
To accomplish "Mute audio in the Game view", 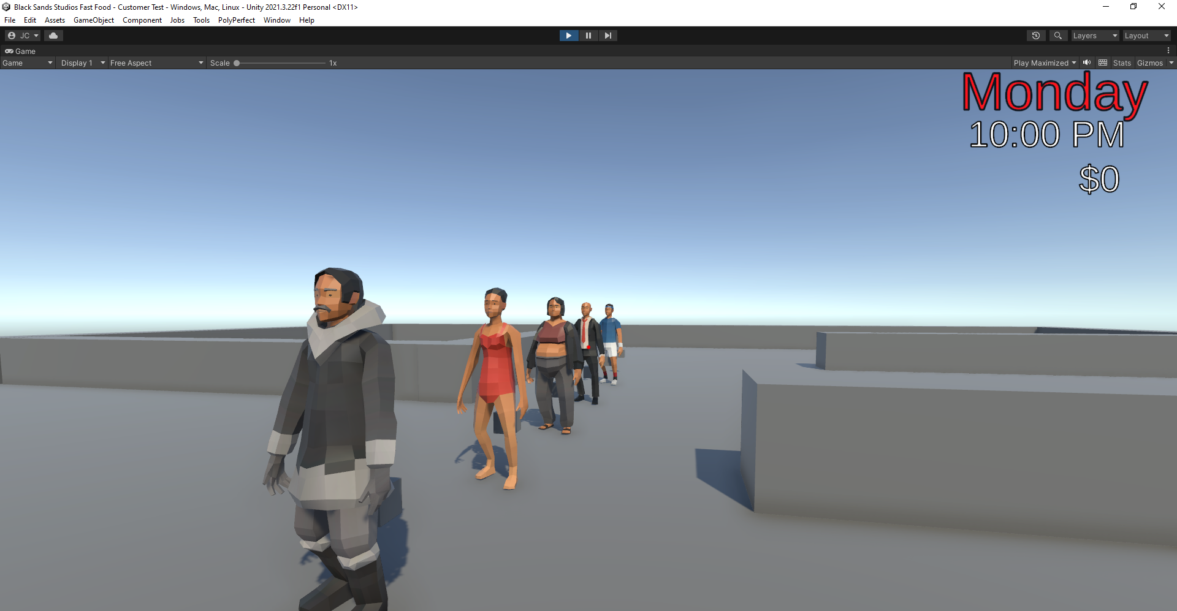I will tap(1087, 63).
